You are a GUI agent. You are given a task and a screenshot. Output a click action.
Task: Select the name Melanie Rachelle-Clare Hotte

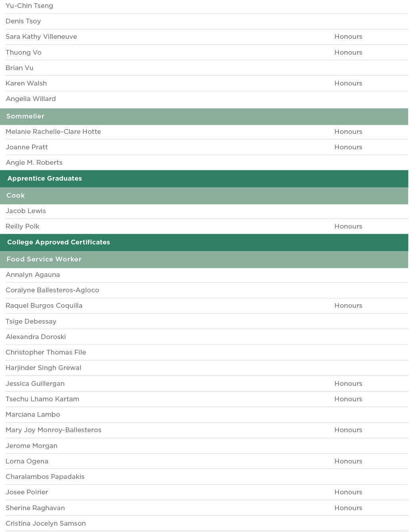pyautogui.click(x=53, y=132)
